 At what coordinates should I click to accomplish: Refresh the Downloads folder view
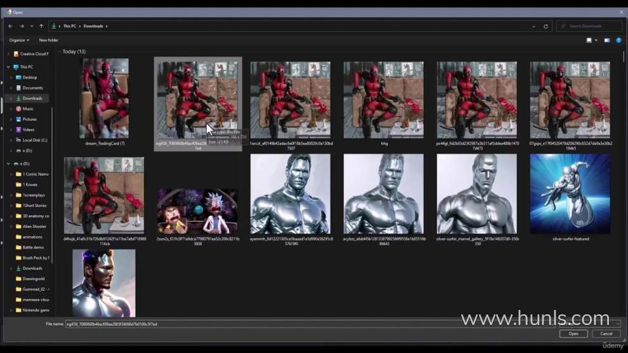point(546,27)
